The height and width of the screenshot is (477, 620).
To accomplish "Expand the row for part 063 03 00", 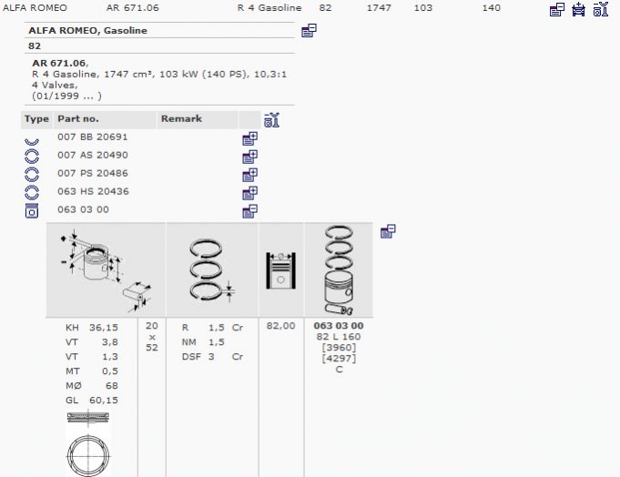I will (x=249, y=211).
